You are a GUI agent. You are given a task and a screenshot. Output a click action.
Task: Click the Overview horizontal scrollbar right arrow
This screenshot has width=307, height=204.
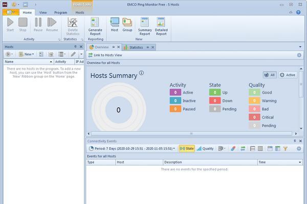296,134
